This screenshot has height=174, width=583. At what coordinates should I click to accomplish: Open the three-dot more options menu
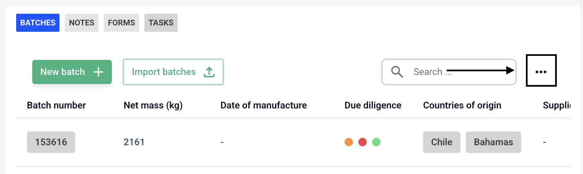pyautogui.click(x=541, y=72)
